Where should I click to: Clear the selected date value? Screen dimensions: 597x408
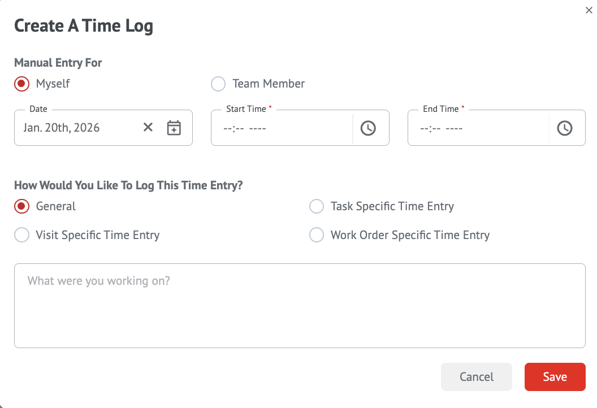(x=148, y=128)
